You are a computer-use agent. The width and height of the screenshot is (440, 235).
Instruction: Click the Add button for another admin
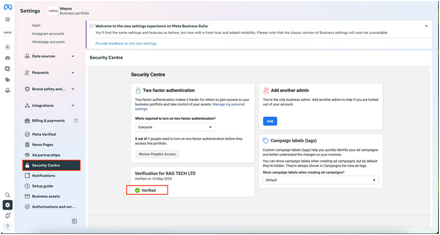270,122
